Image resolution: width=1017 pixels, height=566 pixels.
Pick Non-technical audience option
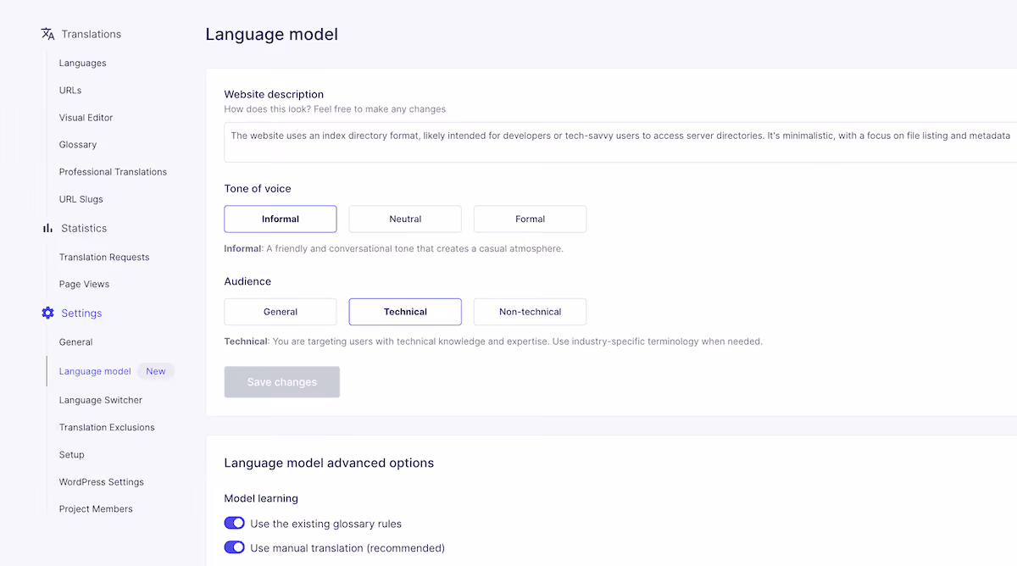click(x=530, y=312)
